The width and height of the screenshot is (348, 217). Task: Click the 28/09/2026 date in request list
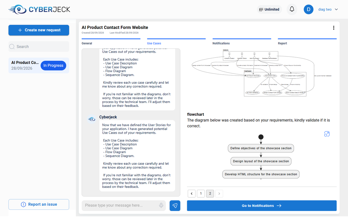coord(22,68)
